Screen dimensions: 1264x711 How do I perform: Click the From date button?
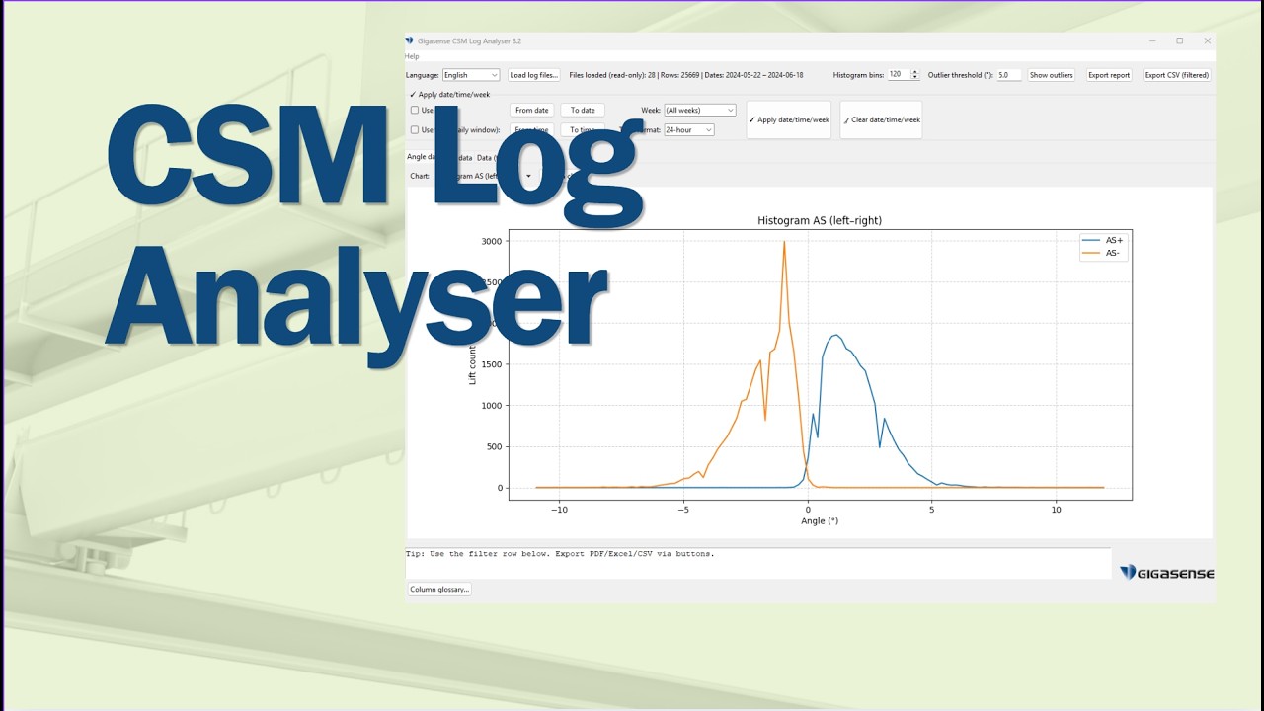pos(532,111)
